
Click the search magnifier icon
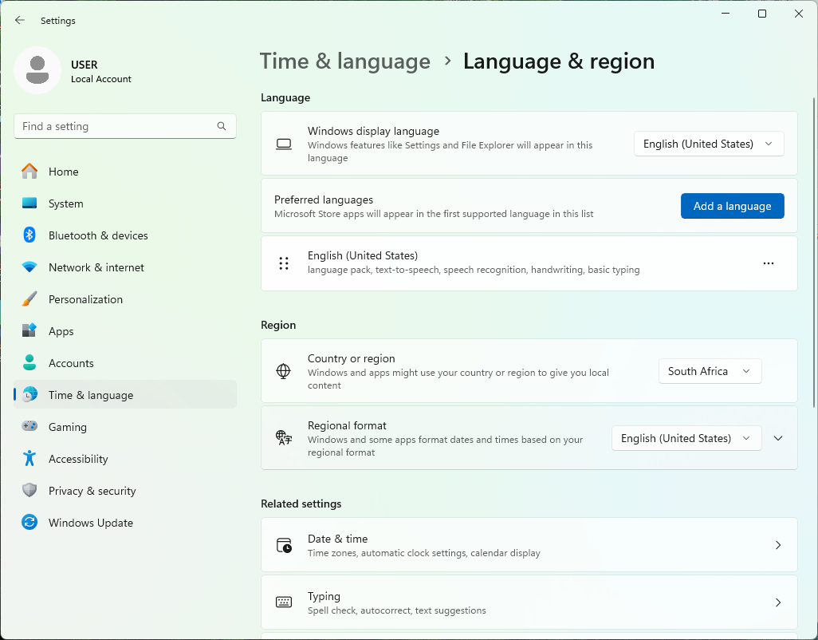[x=222, y=126]
